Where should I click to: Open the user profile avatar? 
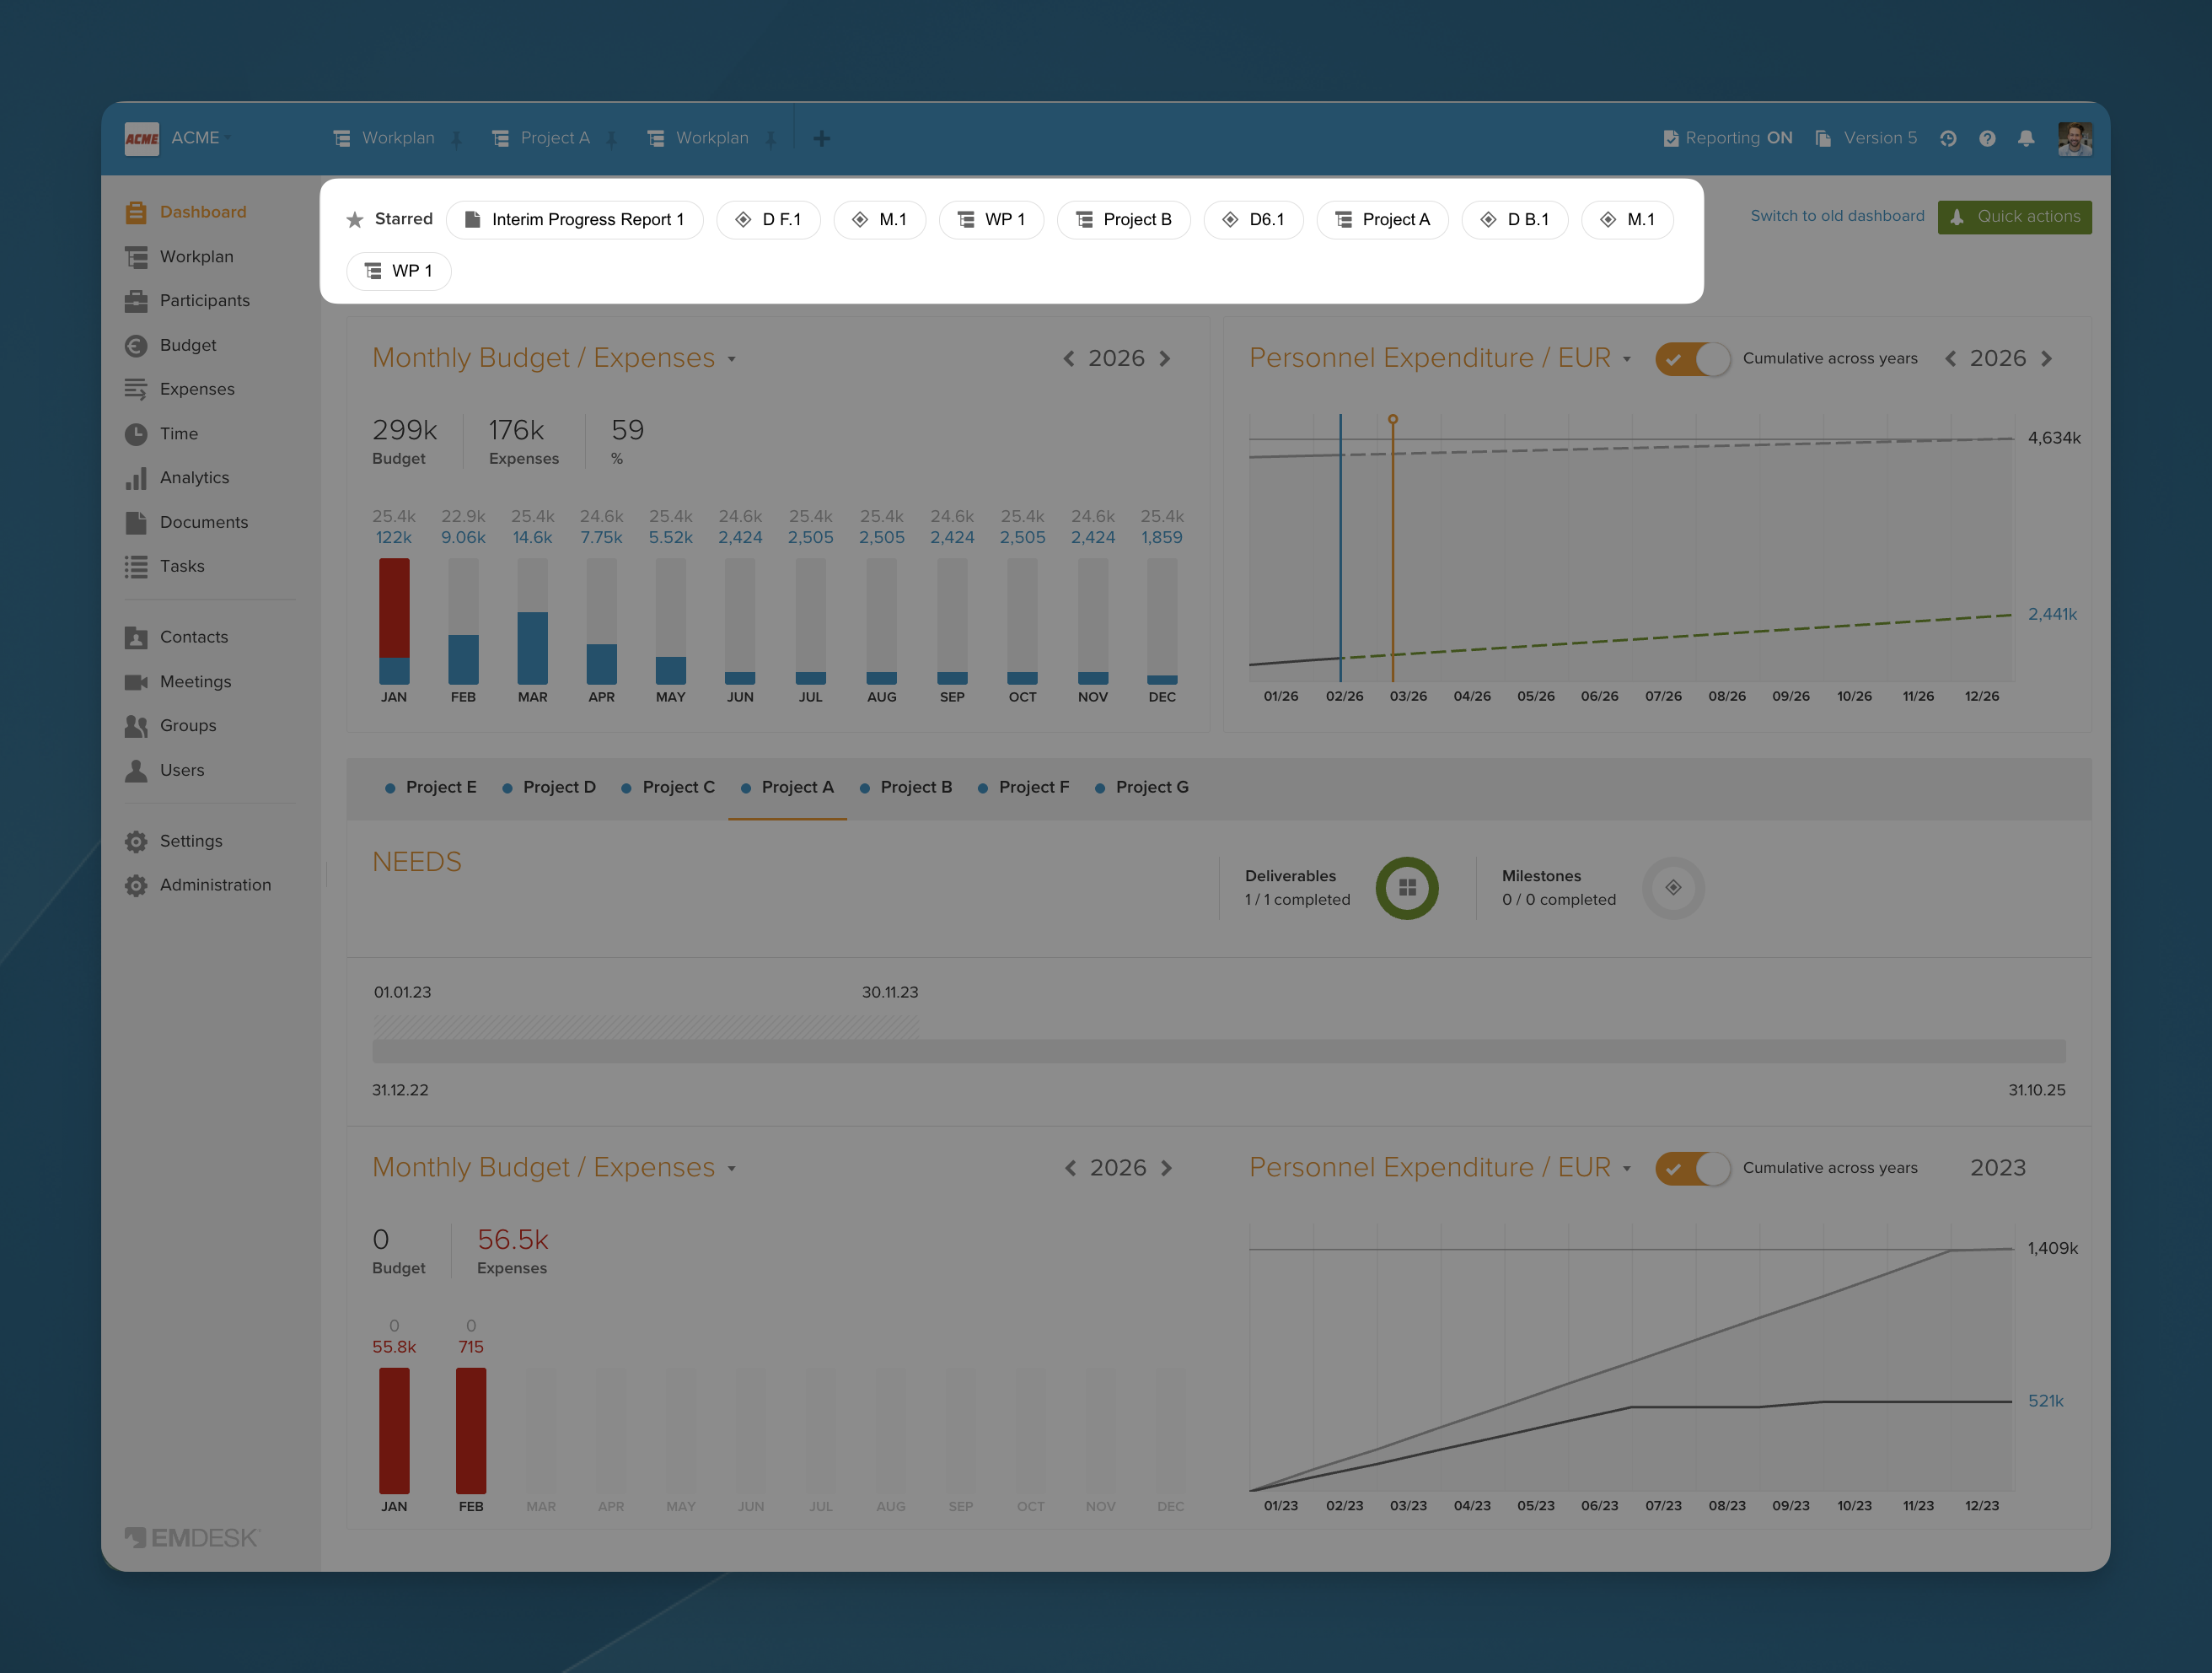click(2073, 138)
